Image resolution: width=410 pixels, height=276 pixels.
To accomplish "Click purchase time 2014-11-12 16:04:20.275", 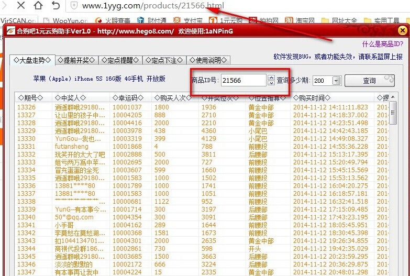I will pos(330,186).
